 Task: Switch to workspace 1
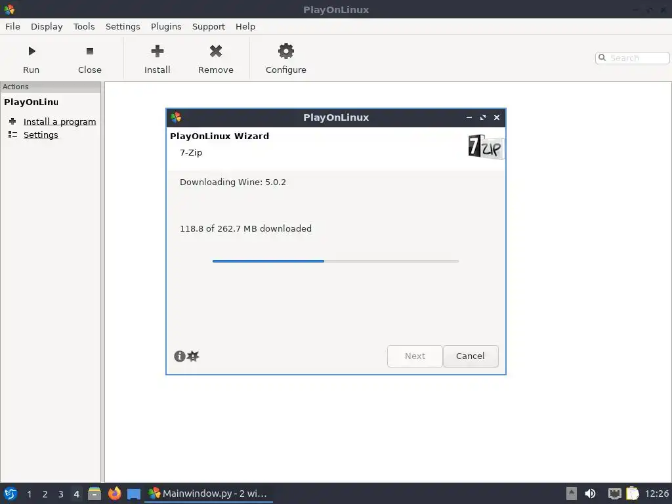point(29,494)
